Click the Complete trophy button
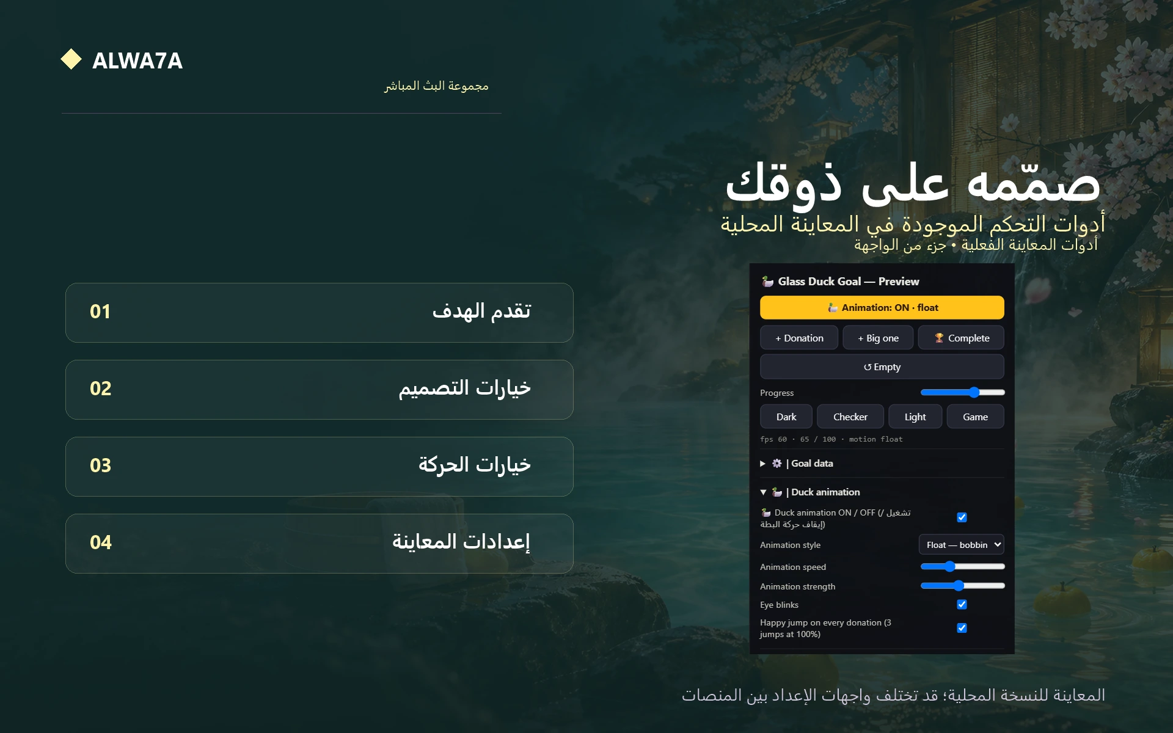The image size is (1173, 733). click(x=961, y=338)
